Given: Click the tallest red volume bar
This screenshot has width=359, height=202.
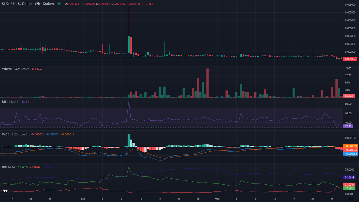Looking at the screenshot, I should 208,83.
